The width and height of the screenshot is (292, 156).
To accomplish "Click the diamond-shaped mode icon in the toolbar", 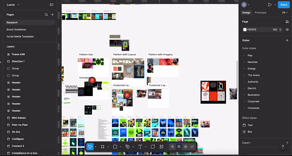I will coord(186,147).
